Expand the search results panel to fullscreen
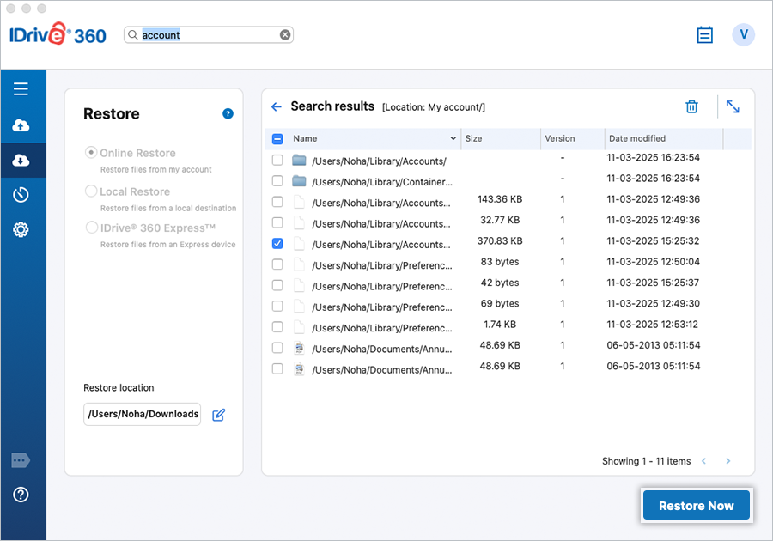773x541 pixels. pos(733,106)
